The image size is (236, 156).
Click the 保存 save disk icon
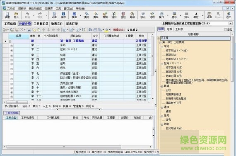point(63,15)
